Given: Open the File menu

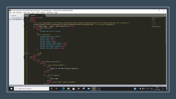Looking at the screenshot, I should pos(10,13).
